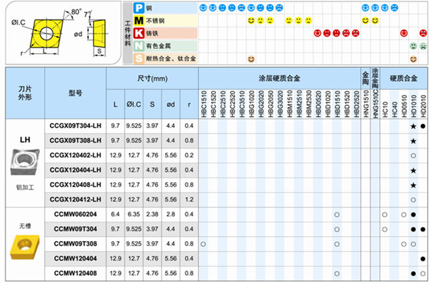The image size is (429, 283).
Task: Click the 刀片外形 column header
Action: (x=24, y=93)
